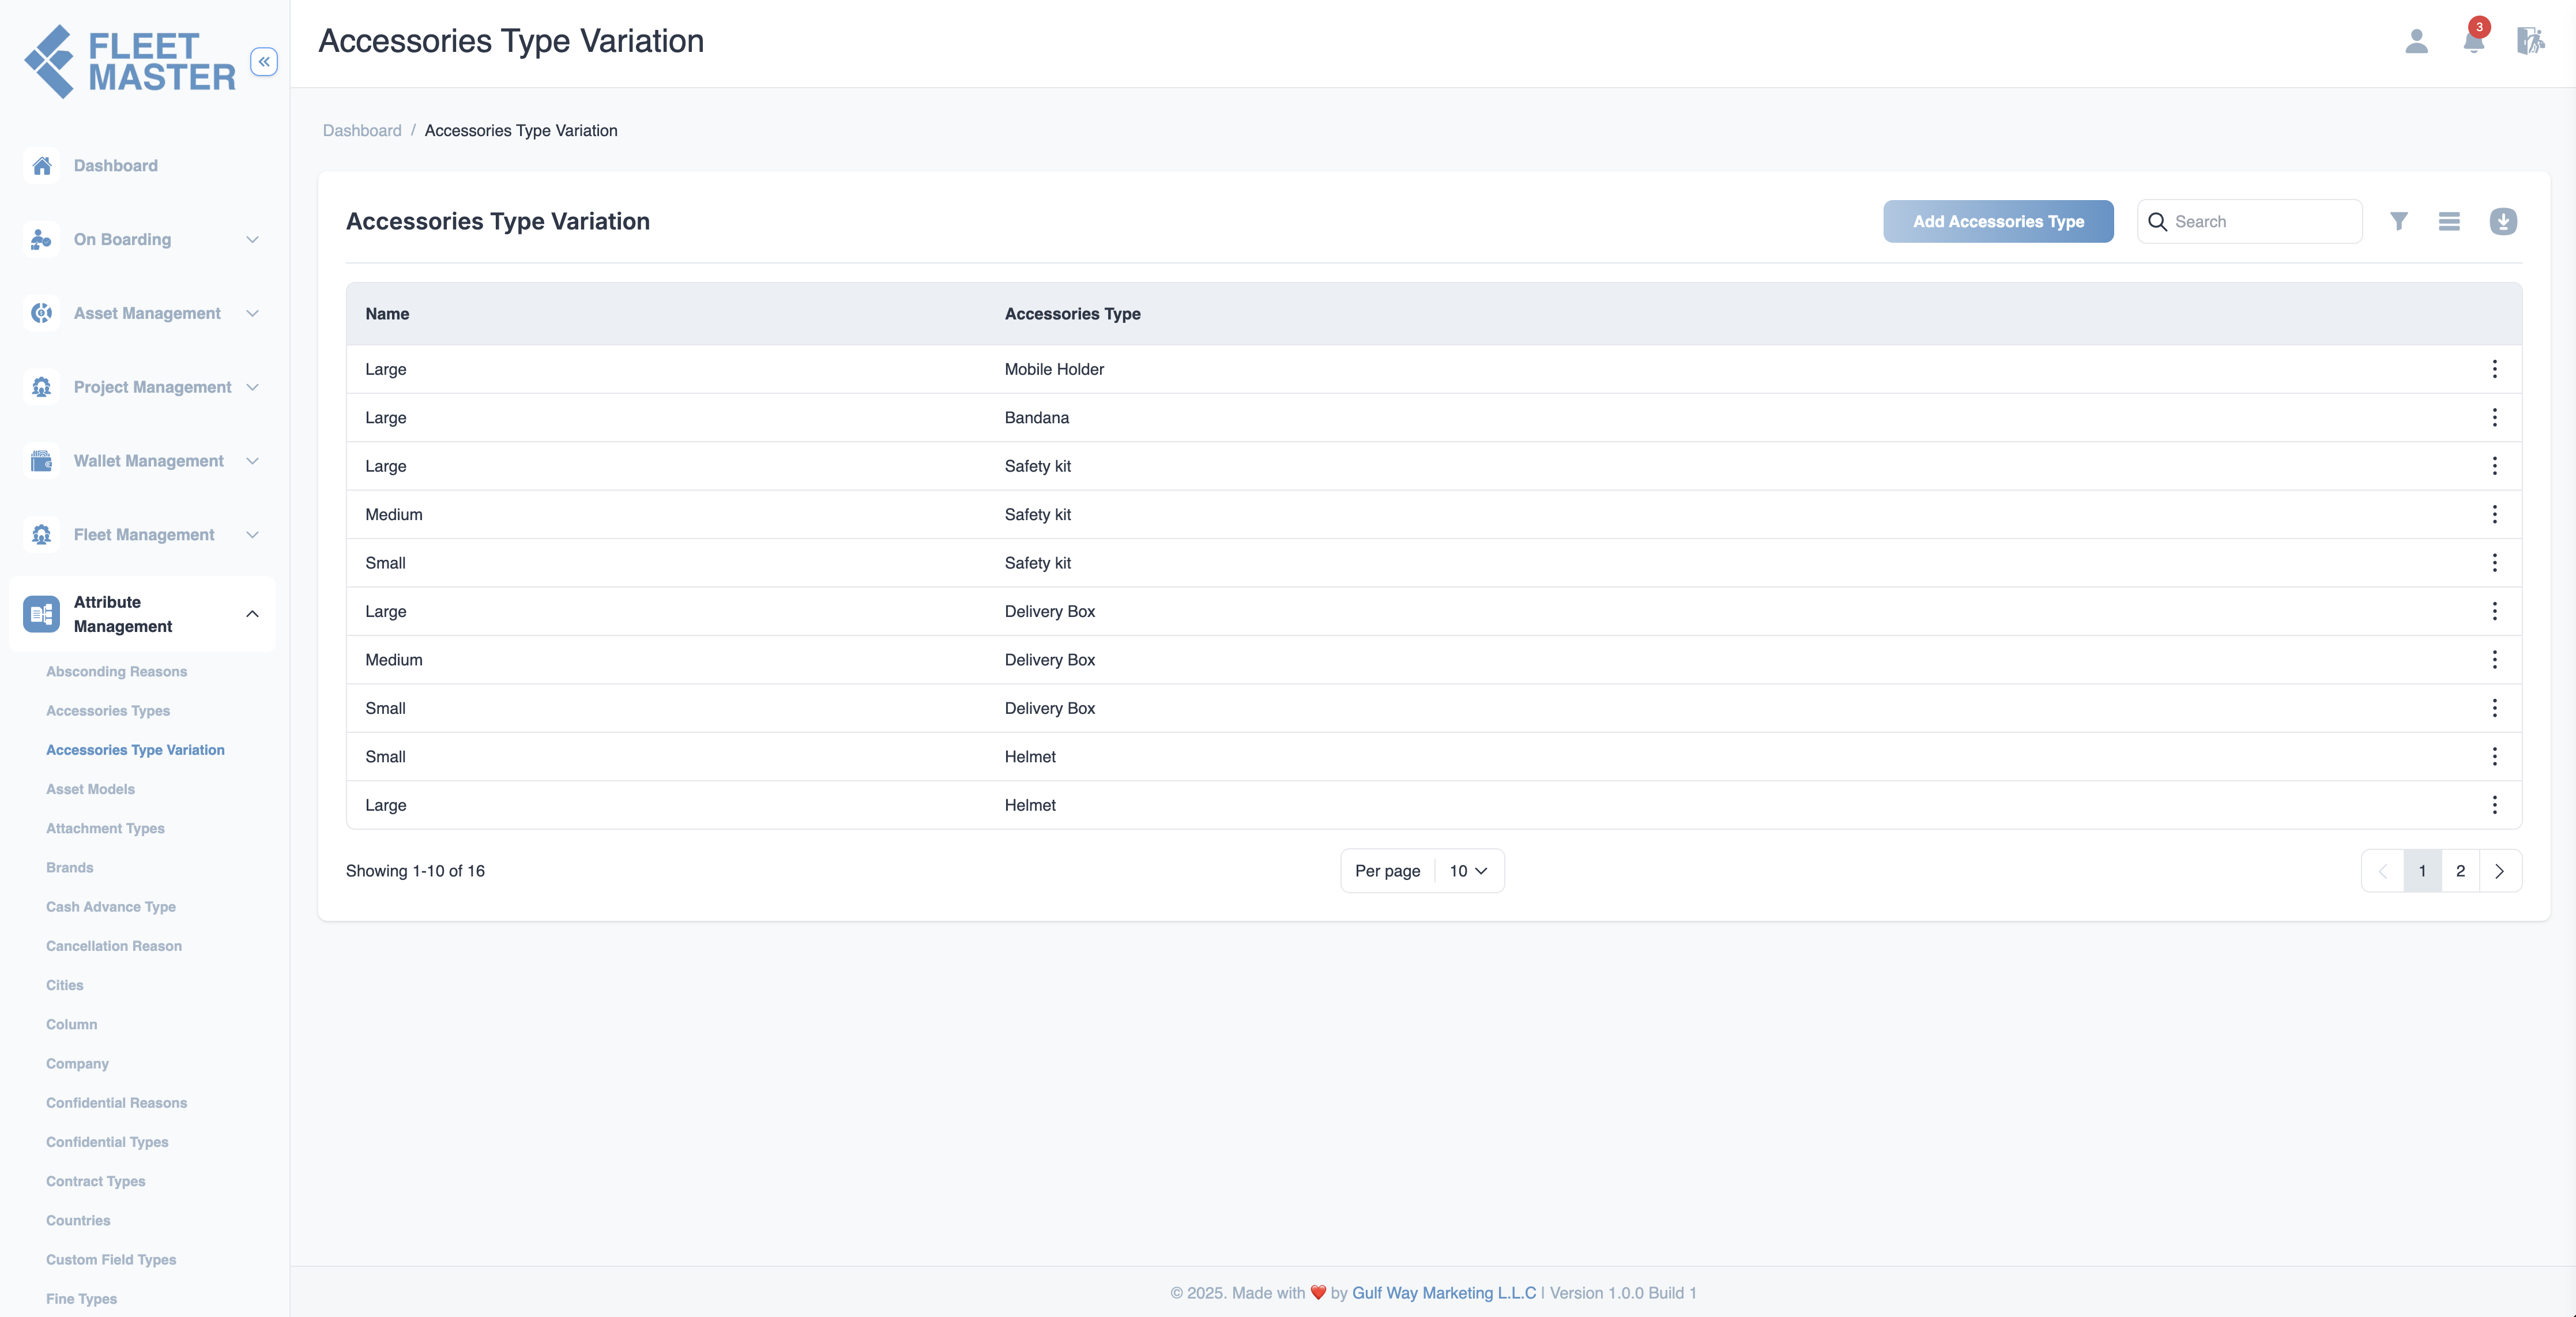Open Confidential Reasons in sidebar
This screenshot has width=2576, height=1317.
click(x=116, y=1103)
